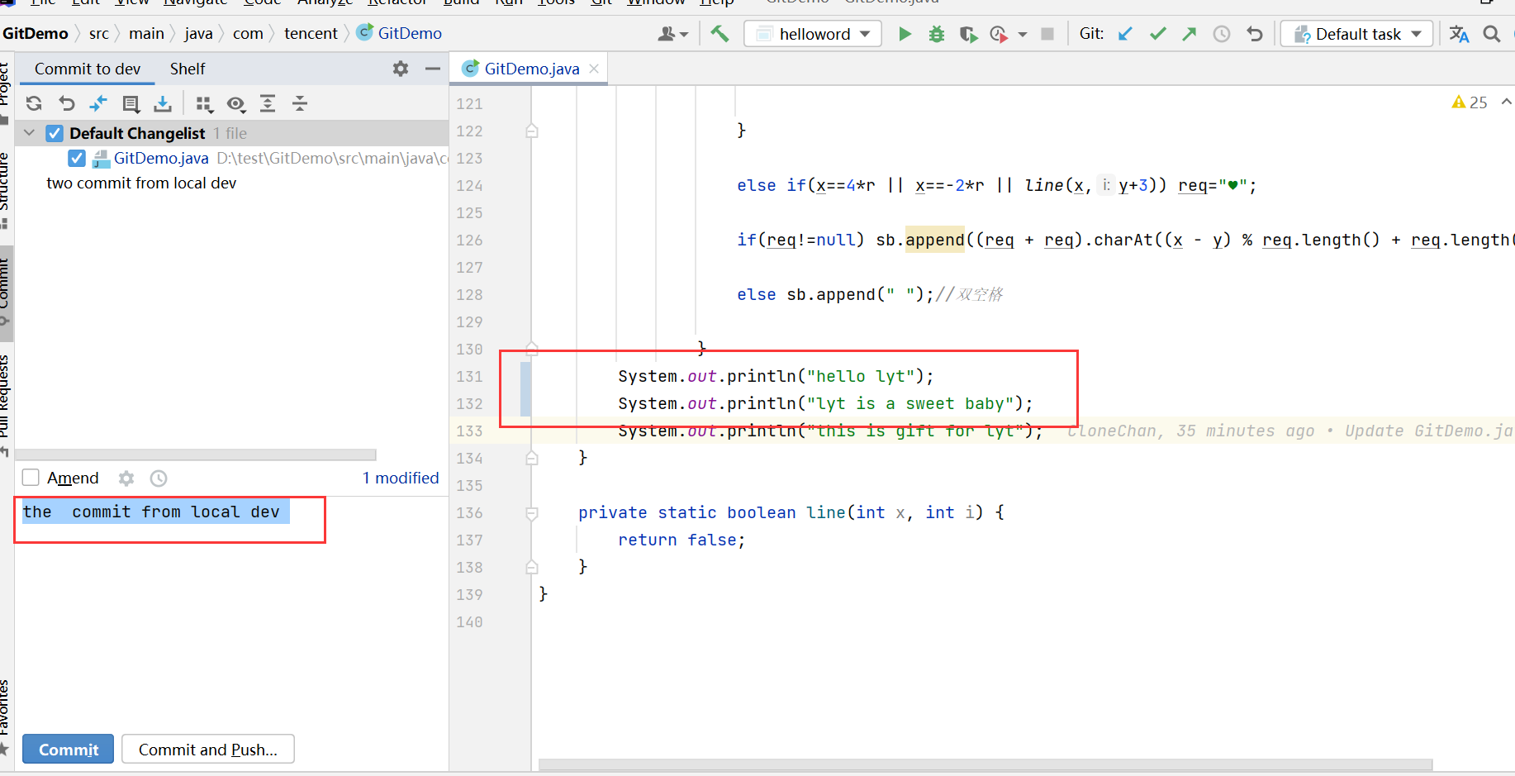Debug helloword with the bug icon
Viewport: 1515px width, 776px height.
[x=937, y=34]
